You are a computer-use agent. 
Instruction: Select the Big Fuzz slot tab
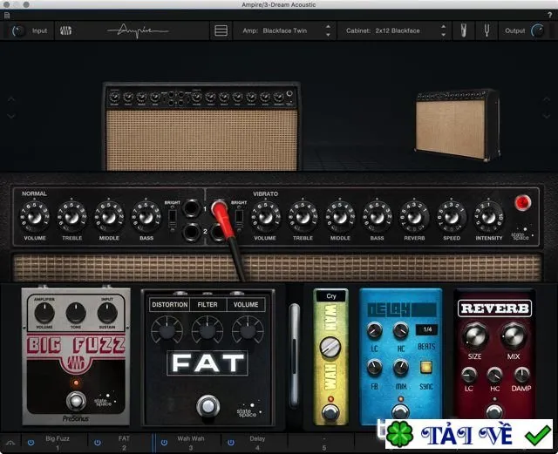(x=57, y=443)
